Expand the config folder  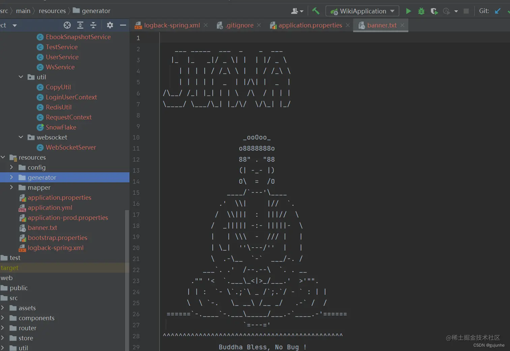point(12,167)
